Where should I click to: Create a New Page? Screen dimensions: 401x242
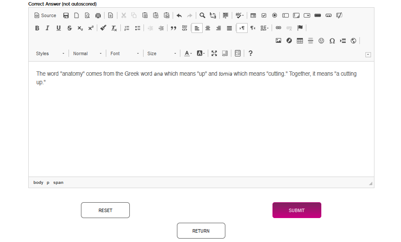click(x=76, y=15)
